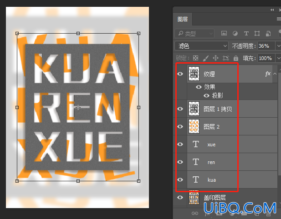Click link layers icon at panel bottom

[x=195, y=213]
